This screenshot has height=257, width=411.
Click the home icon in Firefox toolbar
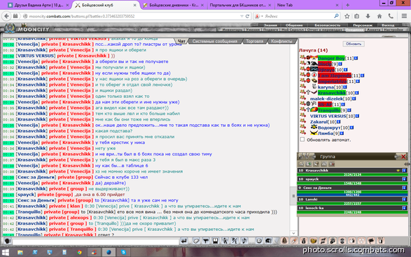[379, 16]
